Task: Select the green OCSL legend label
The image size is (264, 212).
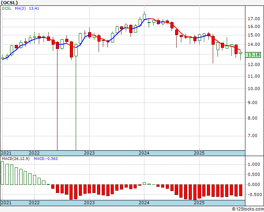Action: [7, 9]
